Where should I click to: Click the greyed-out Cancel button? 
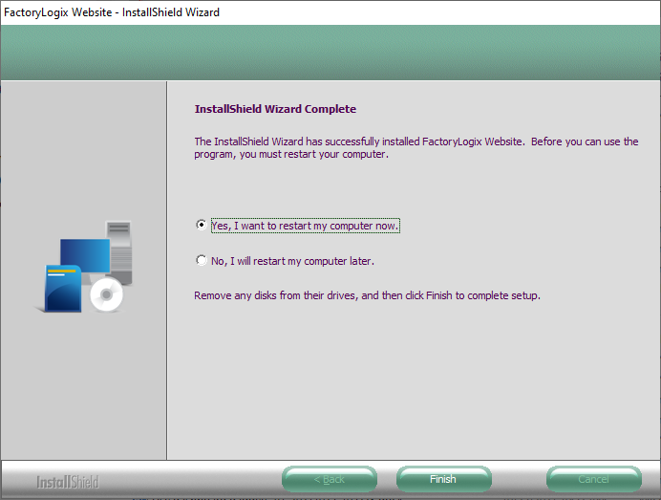(593, 479)
